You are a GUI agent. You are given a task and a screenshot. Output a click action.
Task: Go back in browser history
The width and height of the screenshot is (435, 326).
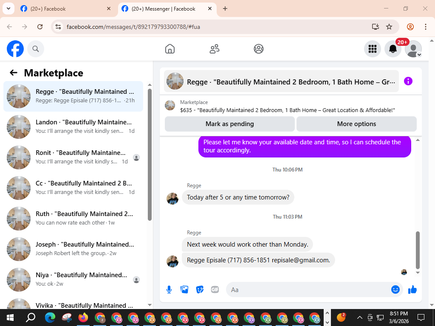9,27
